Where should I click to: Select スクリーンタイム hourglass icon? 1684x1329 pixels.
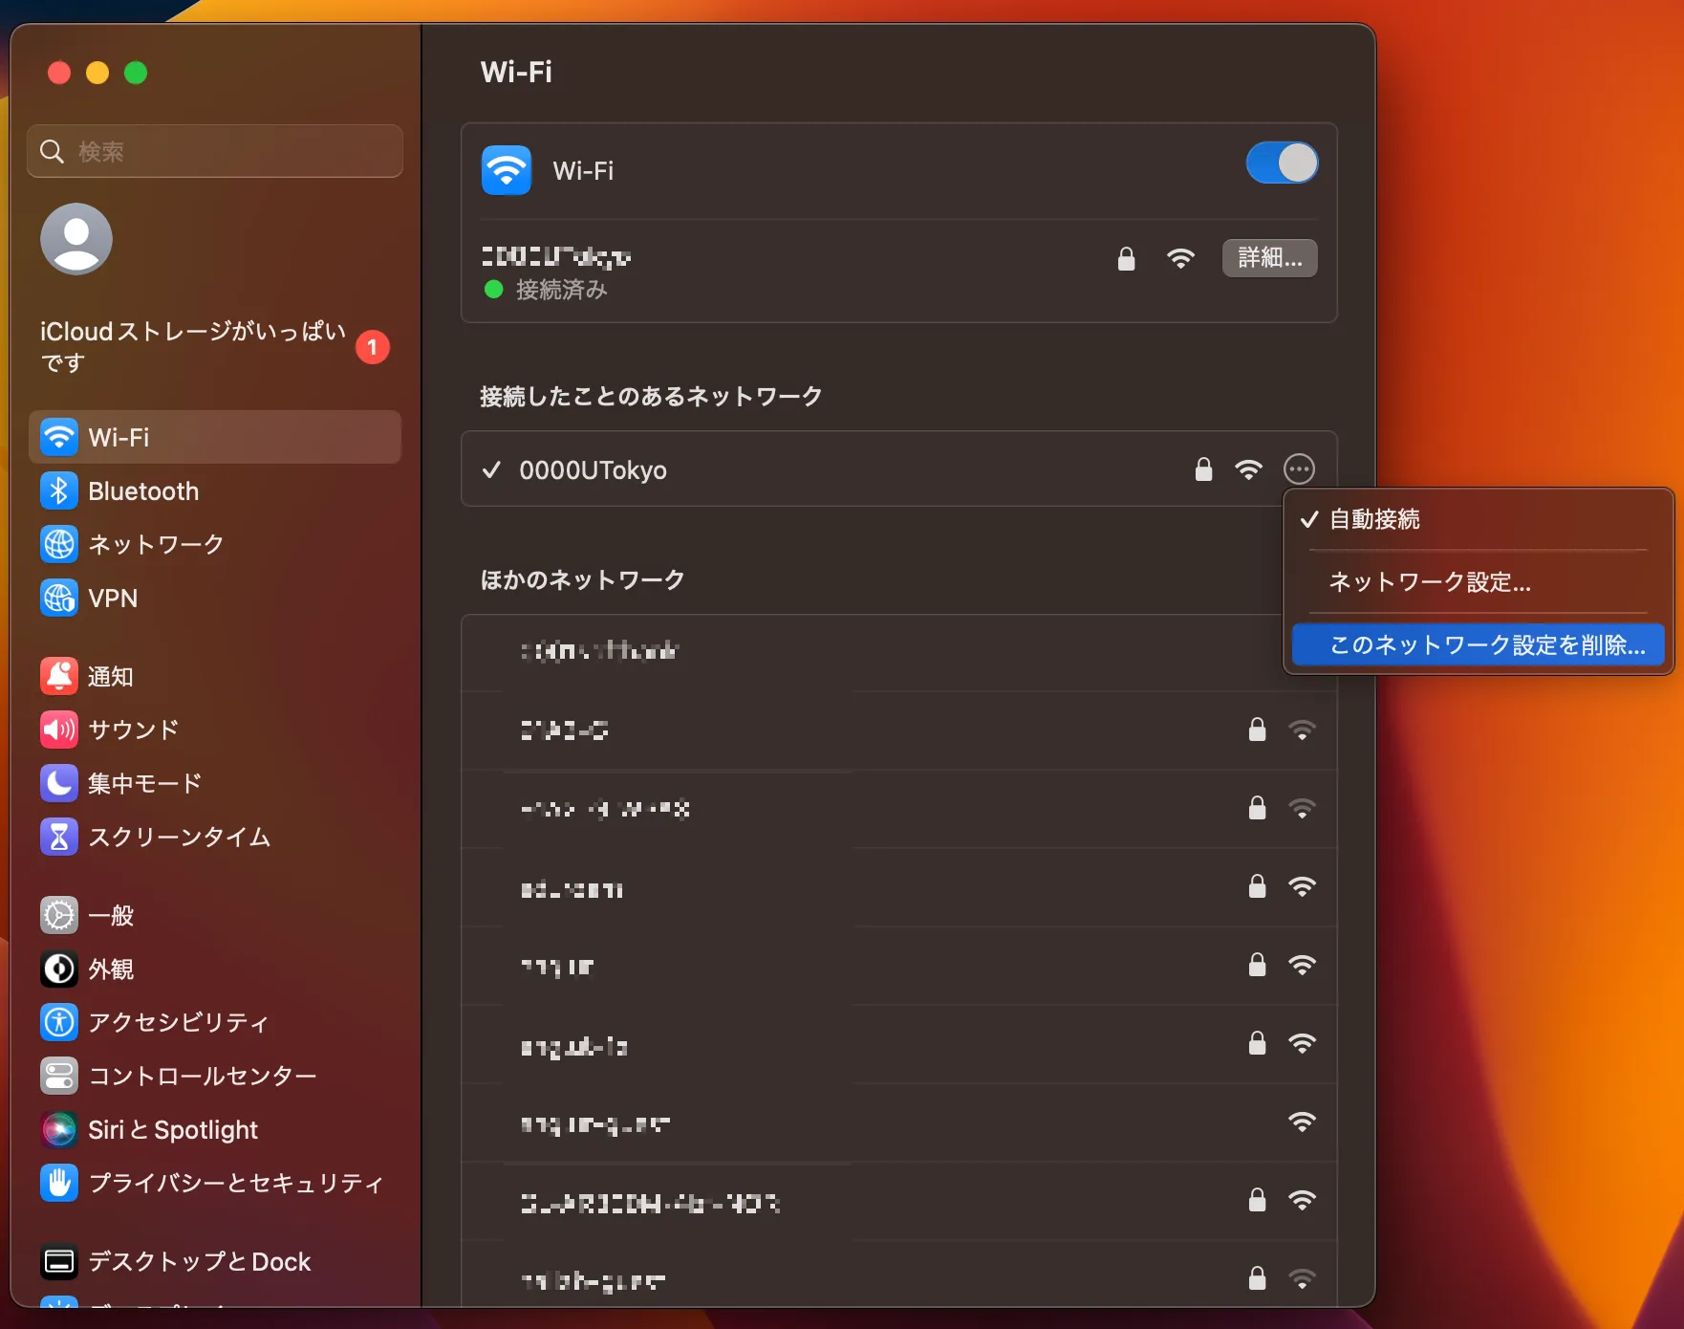pyautogui.click(x=59, y=837)
